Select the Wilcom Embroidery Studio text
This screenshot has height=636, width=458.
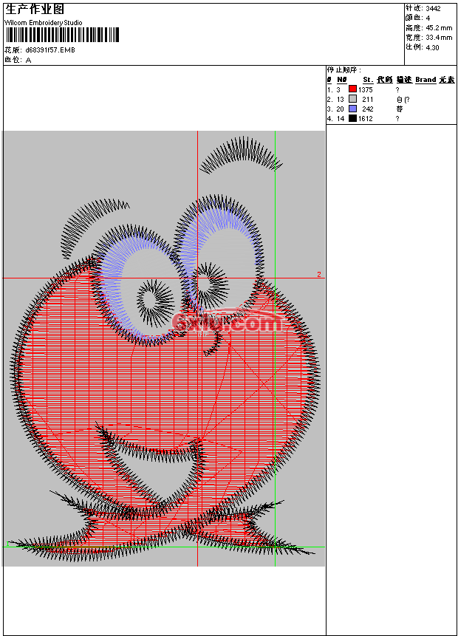coord(44,23)
